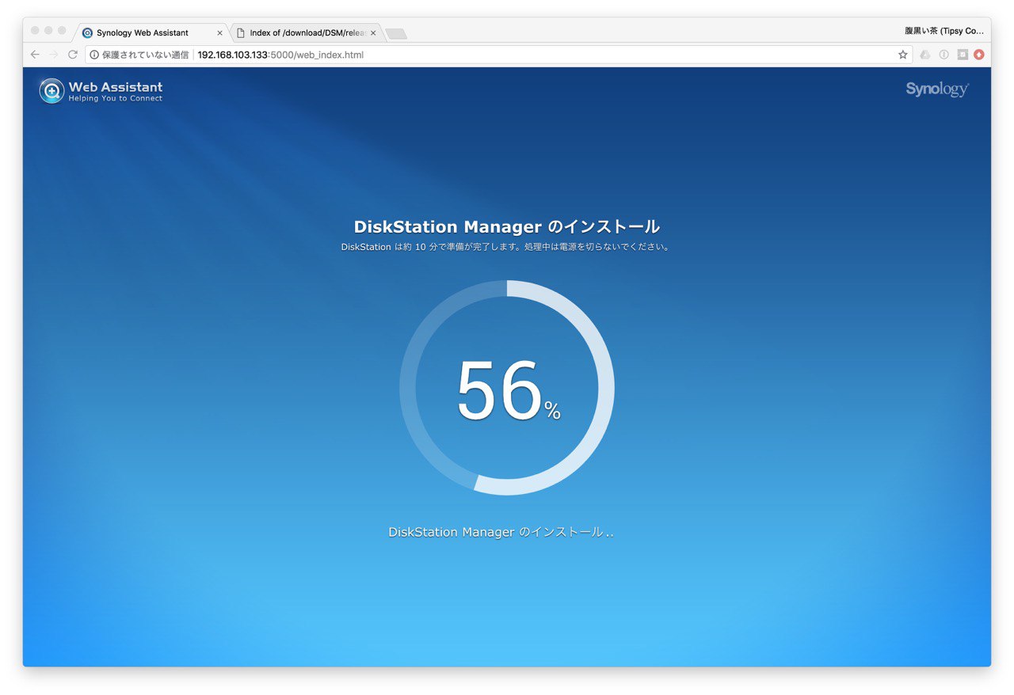
Task: Click the DiskStation Manager のインストール heading
Action: tap(507, 227)
